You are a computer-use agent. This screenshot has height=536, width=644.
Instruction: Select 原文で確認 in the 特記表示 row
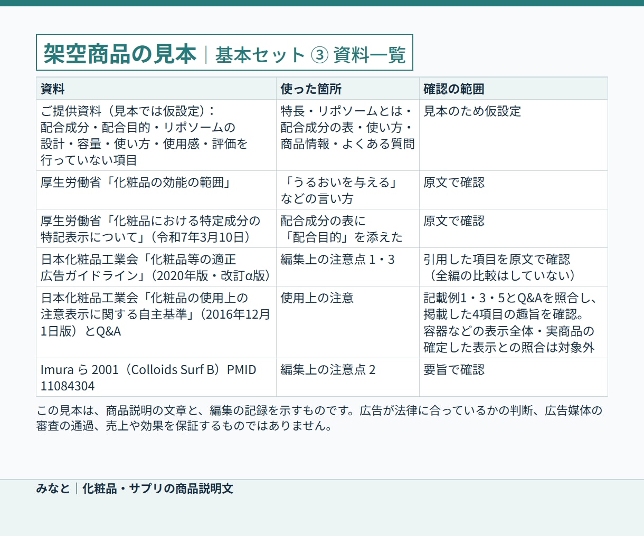pos(514,228)
